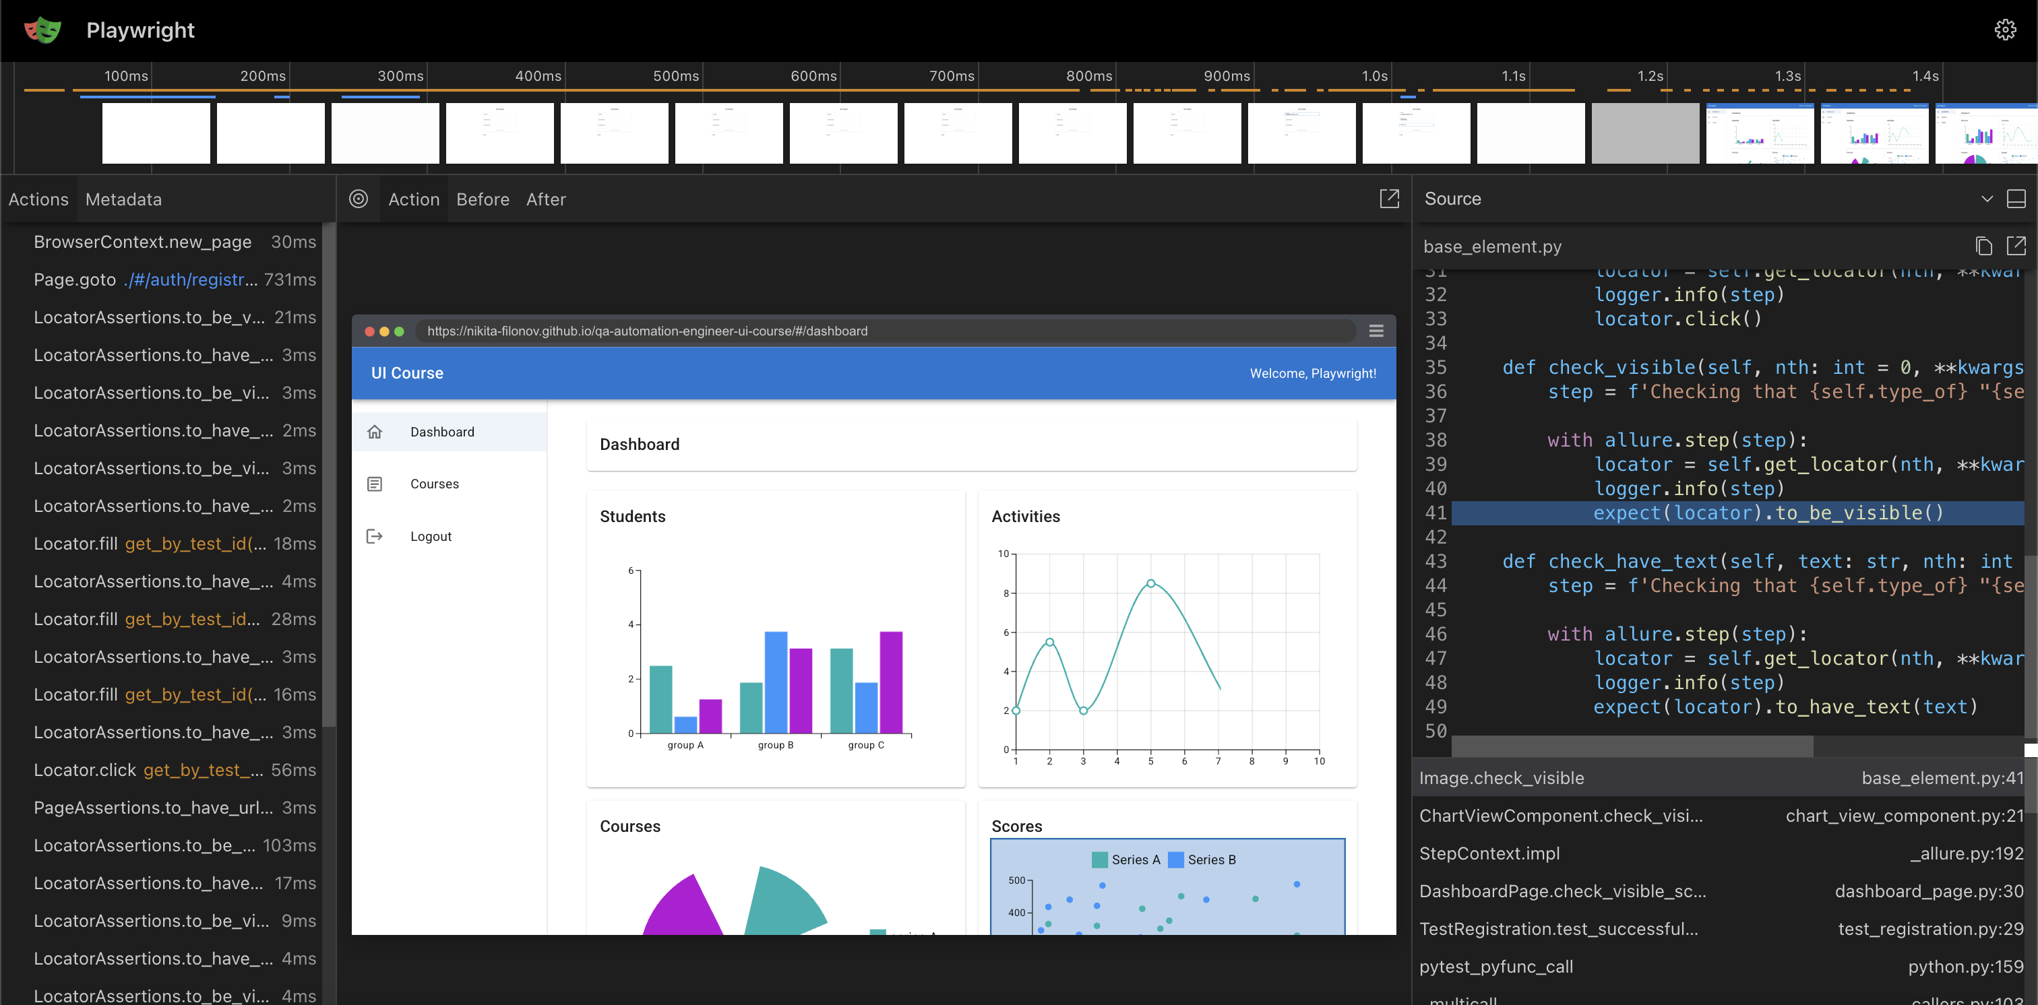Select the LocatorAssertions 21ms action
Viewport: 2038px width, 1005px height.
[x=162, y=317]
